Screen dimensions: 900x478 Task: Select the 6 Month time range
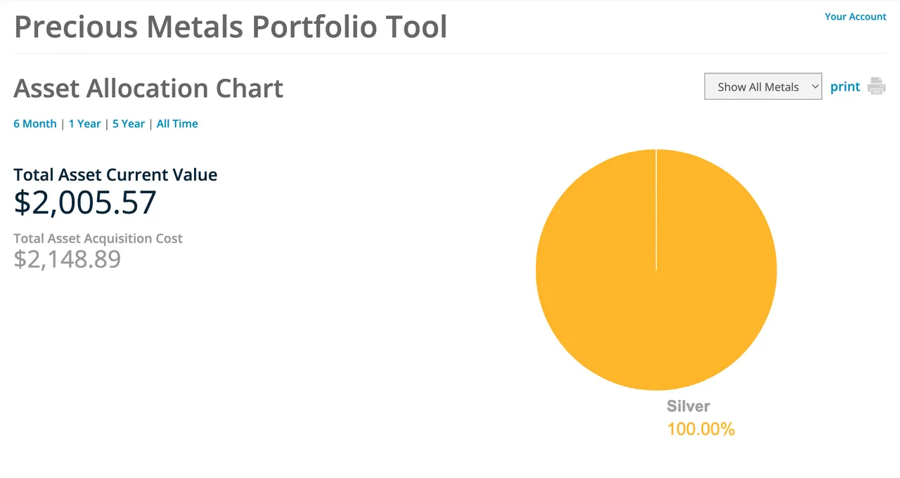click(x=35, y=124)
